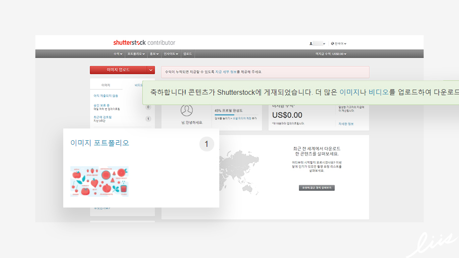Click the 요청이 많은 항목 살펴보기 button

317,188
